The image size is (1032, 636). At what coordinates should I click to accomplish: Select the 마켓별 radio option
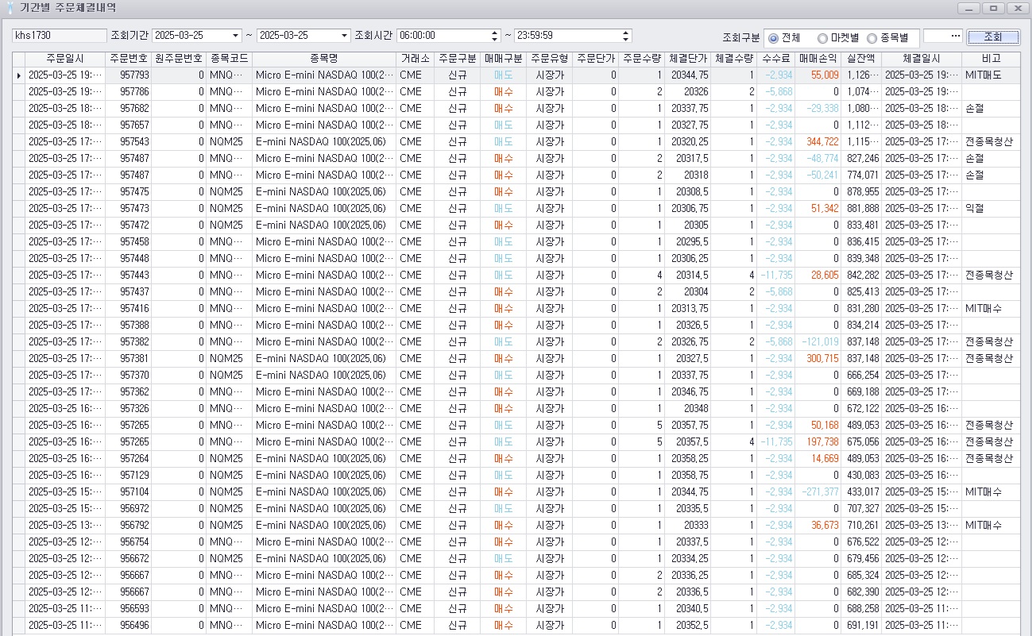point(823,38)
